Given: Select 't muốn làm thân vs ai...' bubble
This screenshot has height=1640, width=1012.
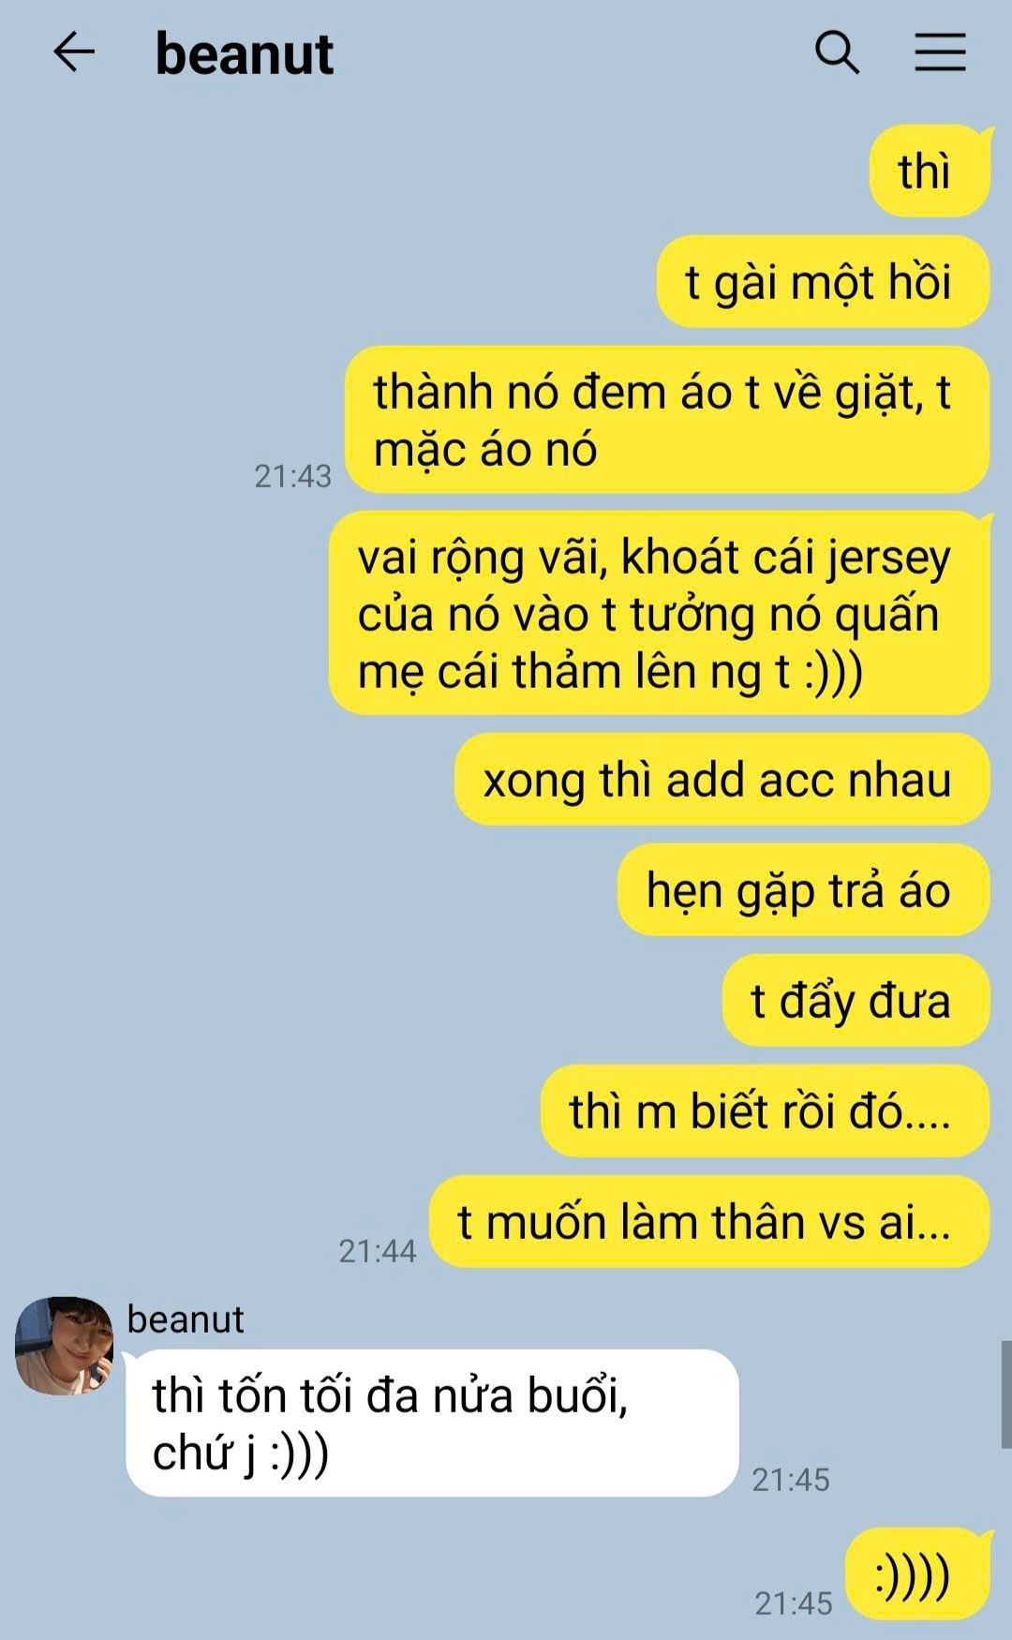Looking at the screenshot, I should [x=709, y=1222].
